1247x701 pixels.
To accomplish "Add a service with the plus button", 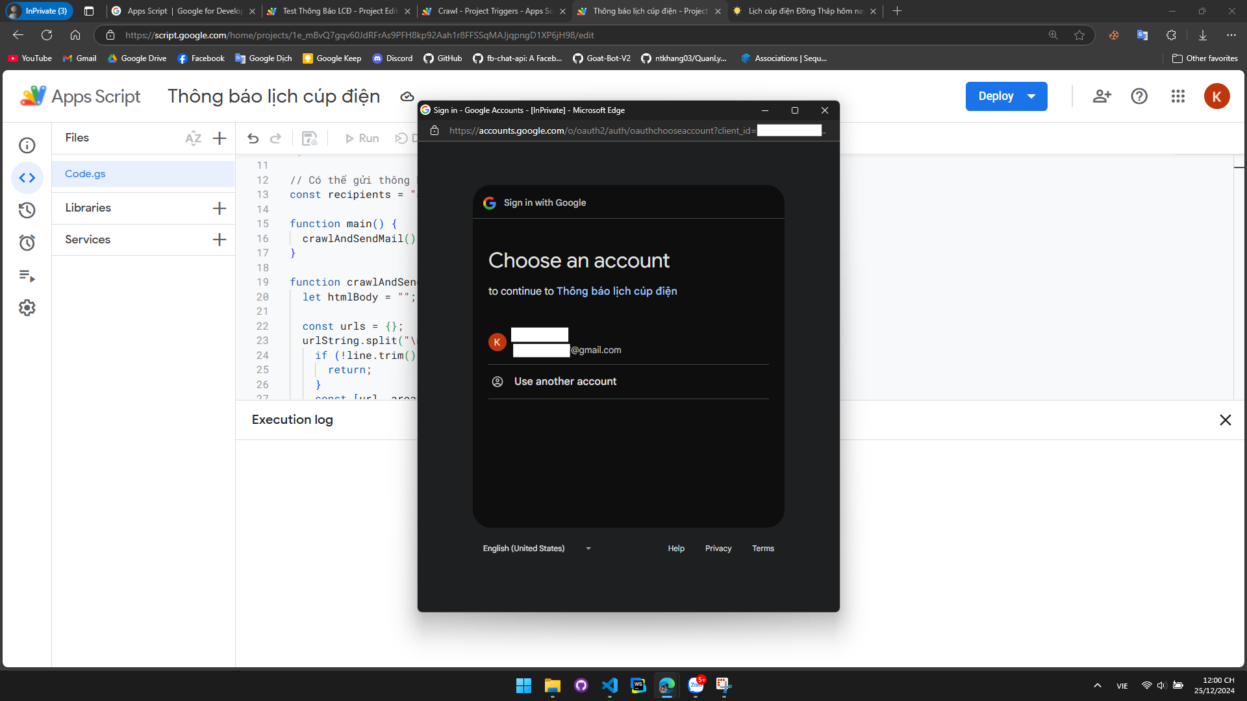I will 220,240.
